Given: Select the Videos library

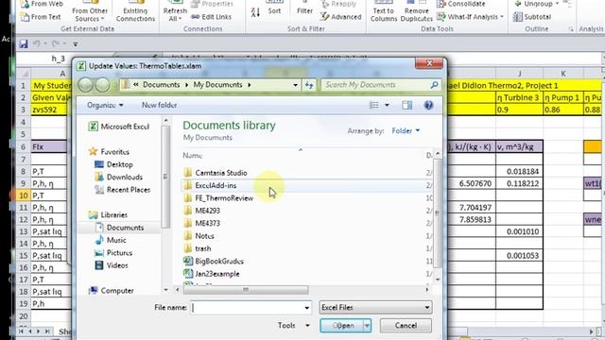Looking at the screenshot, I should pyautogui.click(x=112, y=265).
